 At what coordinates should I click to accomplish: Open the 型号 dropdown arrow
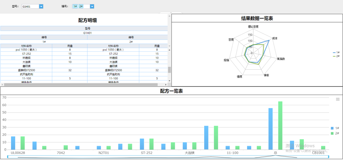[41, 6]
